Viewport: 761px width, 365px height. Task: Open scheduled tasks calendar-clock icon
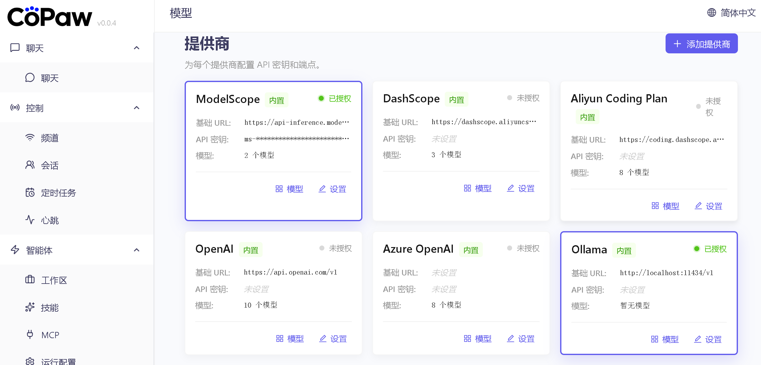tap(30, 192)
